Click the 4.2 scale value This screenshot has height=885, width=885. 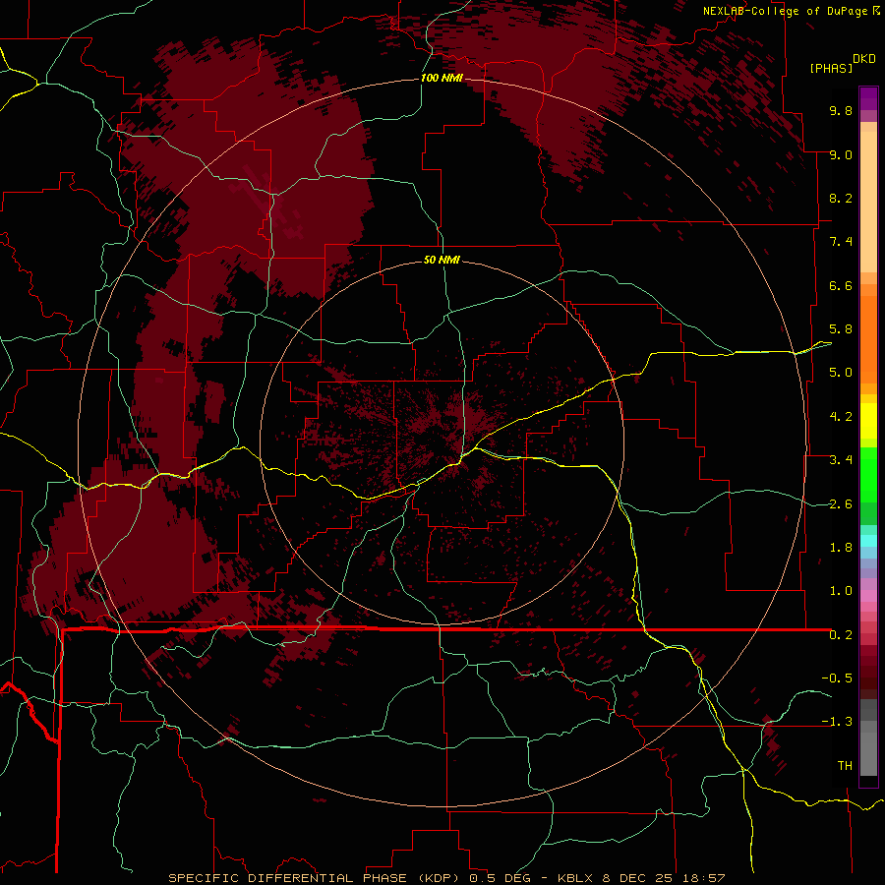[x=841, y=417]
